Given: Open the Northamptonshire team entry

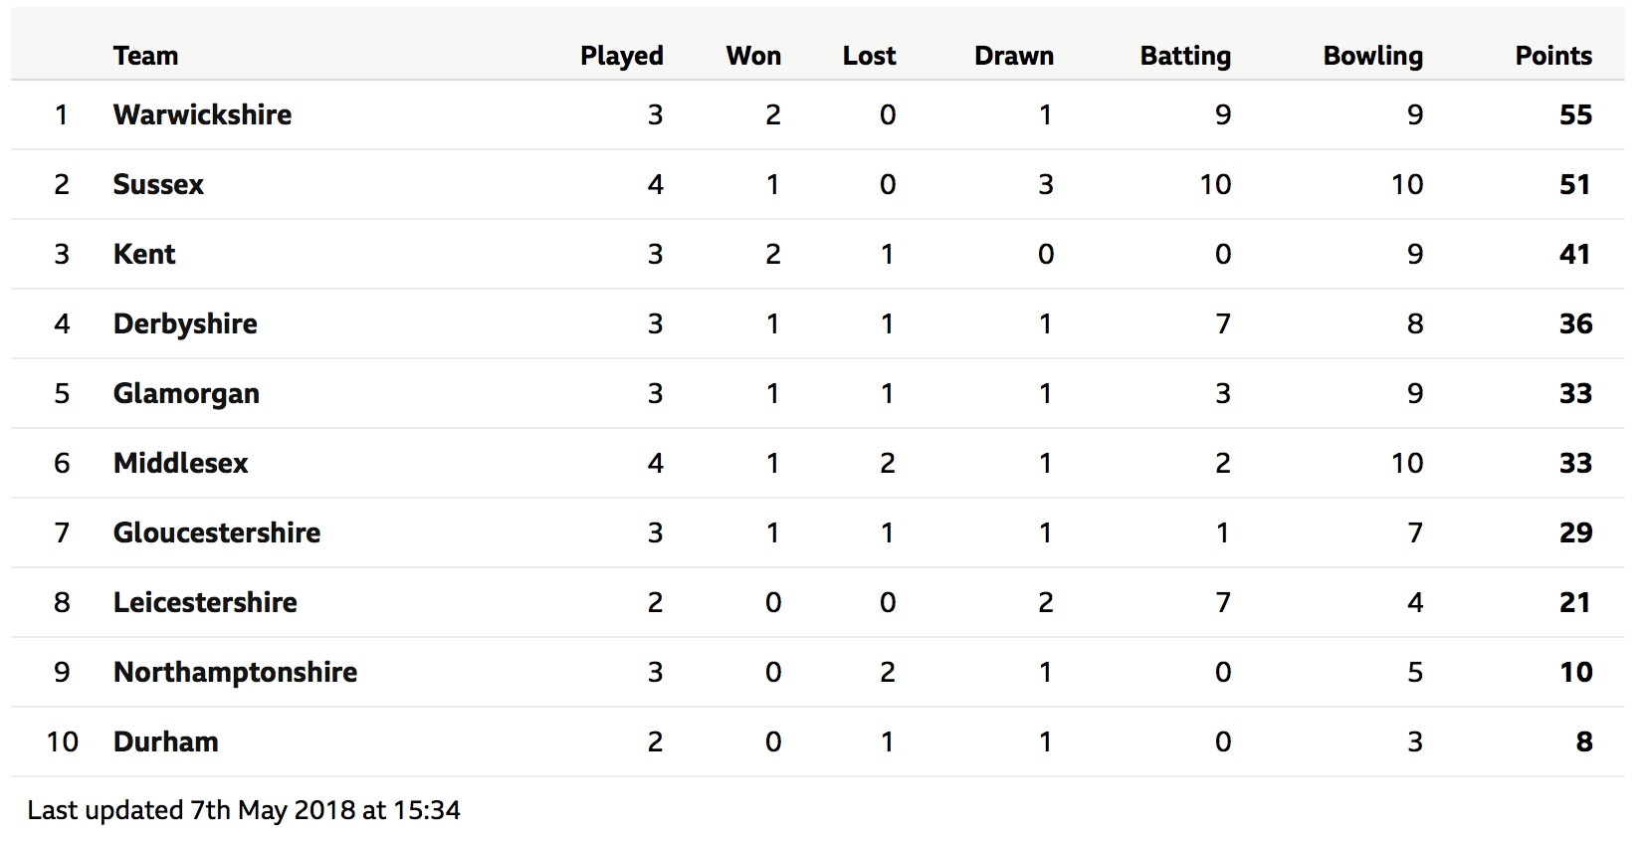Looking at the screenshot, I should (235, 673).
